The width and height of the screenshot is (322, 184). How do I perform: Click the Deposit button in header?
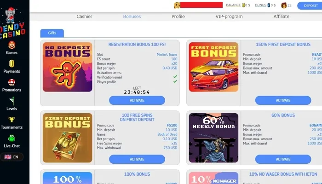click(310, 6)
